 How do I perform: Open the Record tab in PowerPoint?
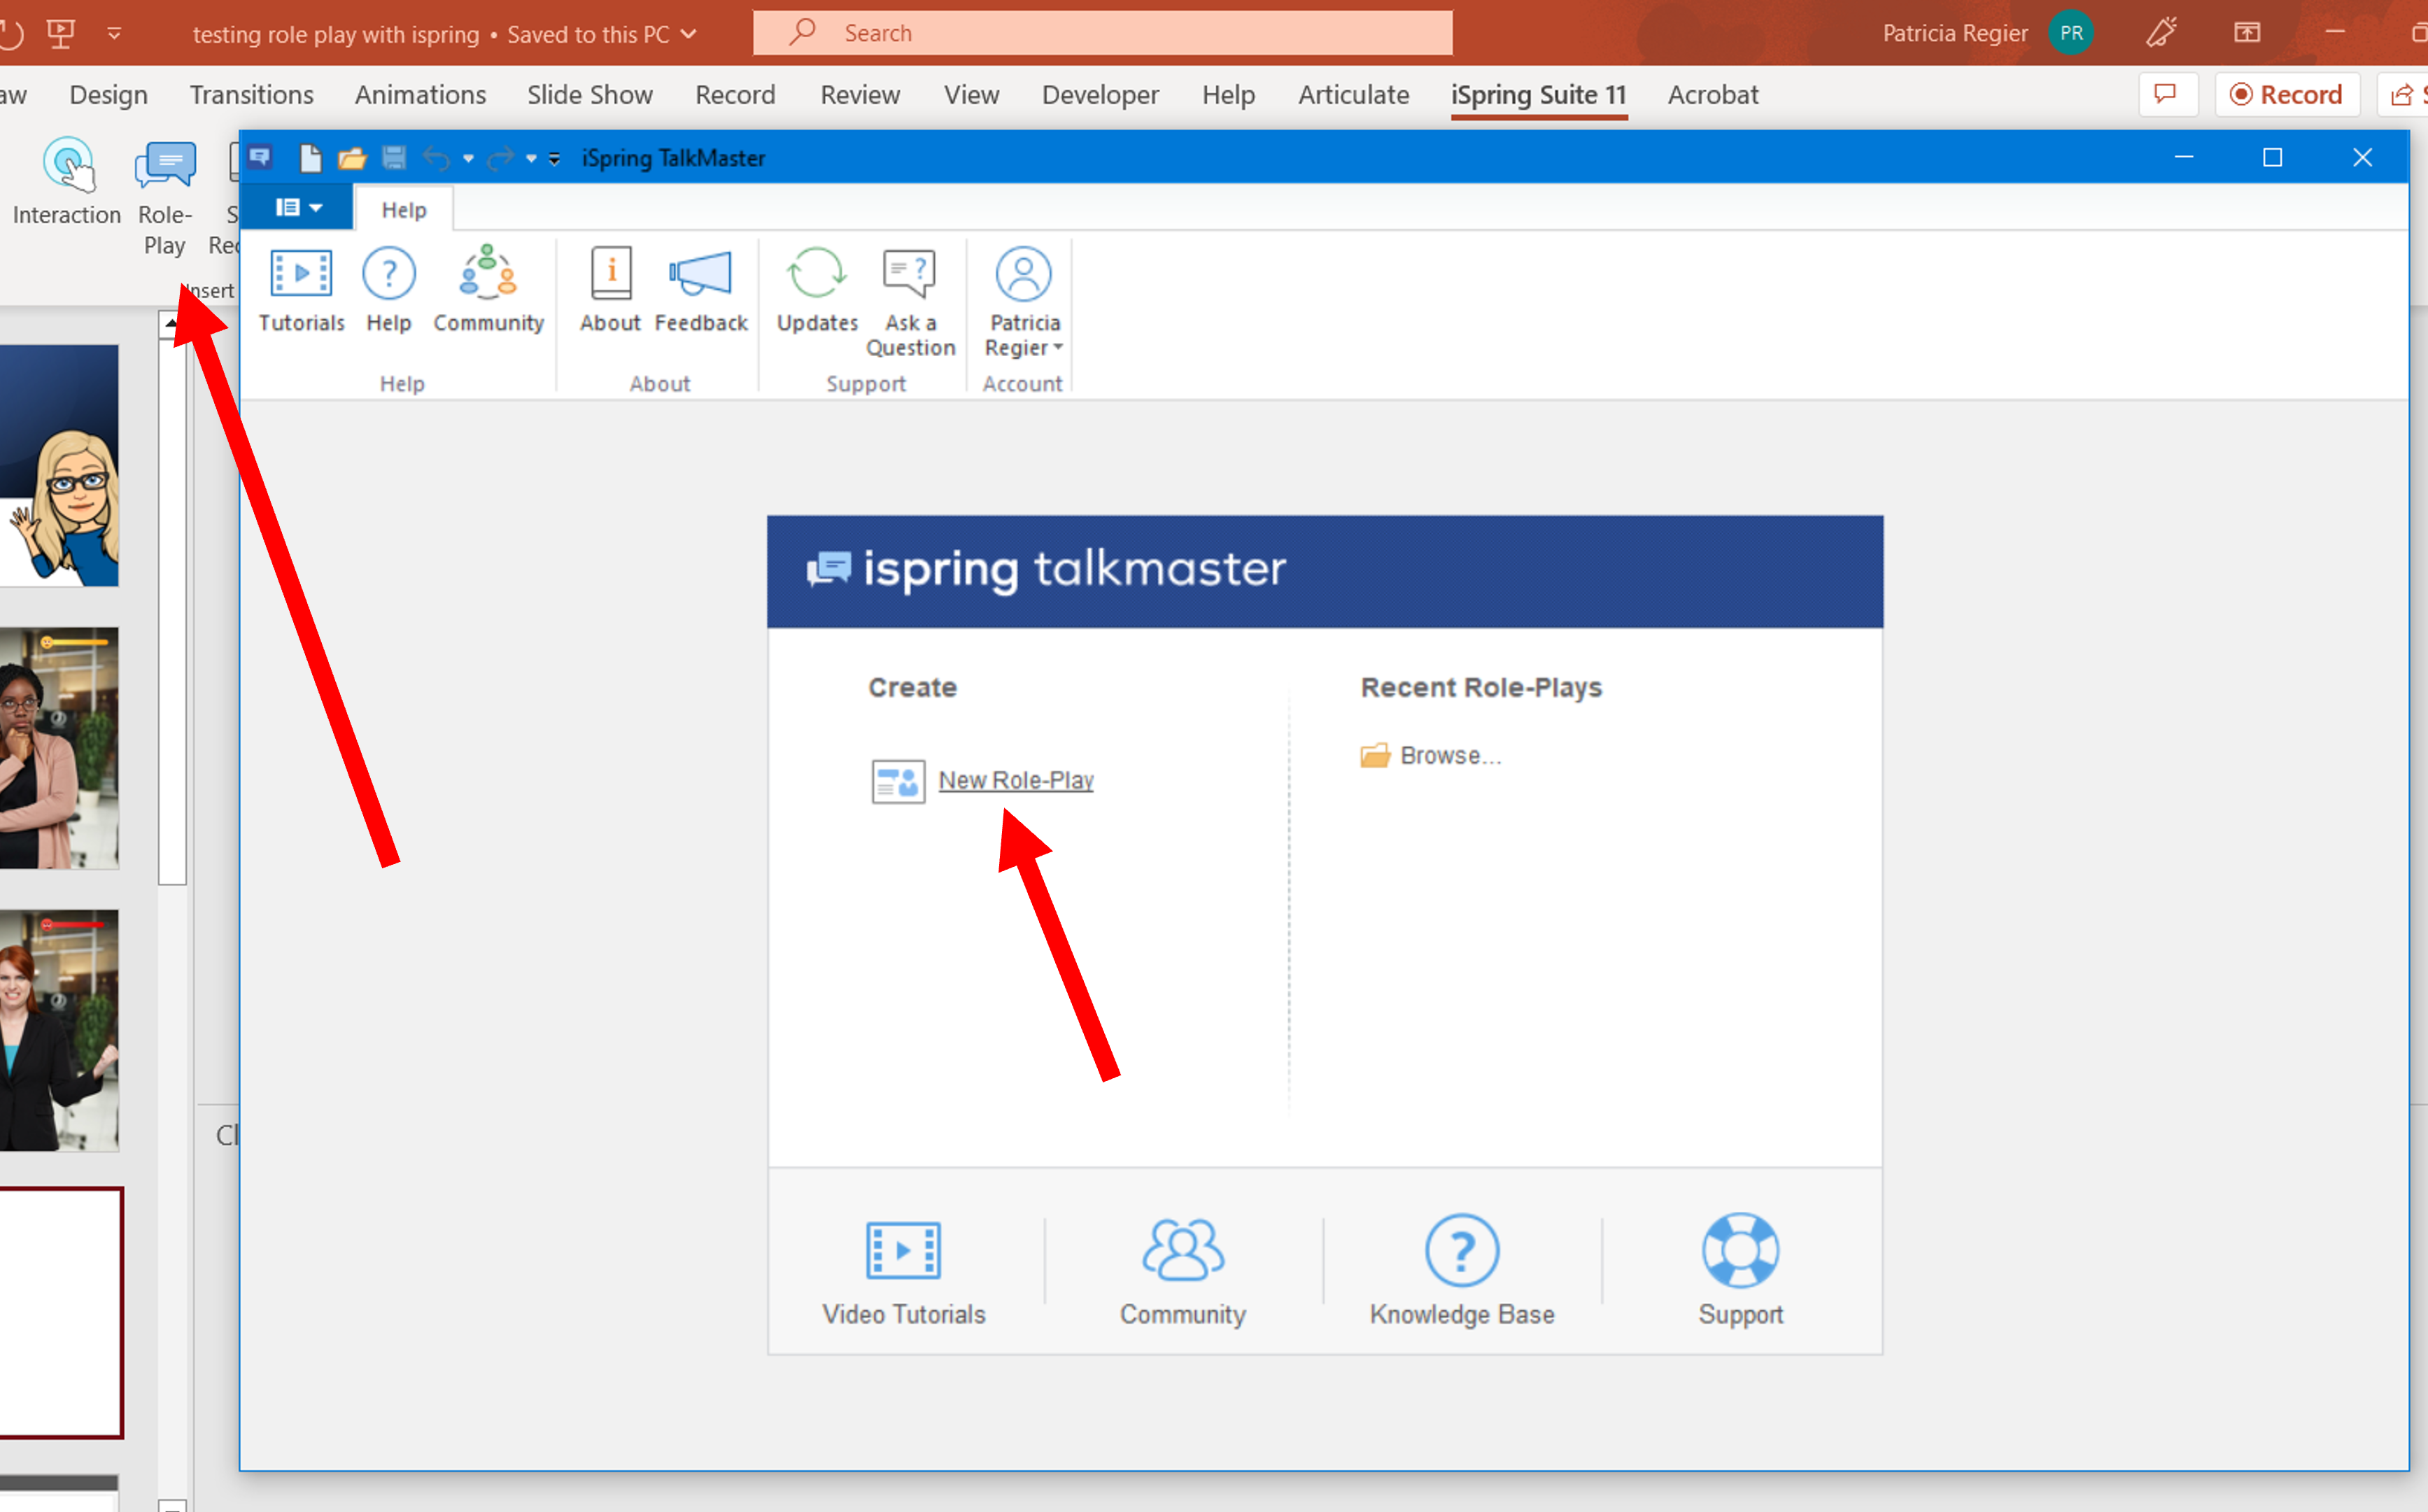[x=735, y=95]
